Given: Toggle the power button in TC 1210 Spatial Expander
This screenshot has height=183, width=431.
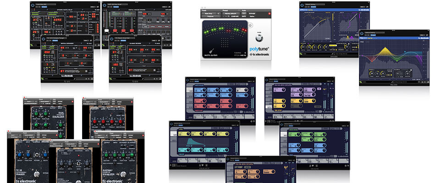Looking at the screenshot, I should point(44,38).
